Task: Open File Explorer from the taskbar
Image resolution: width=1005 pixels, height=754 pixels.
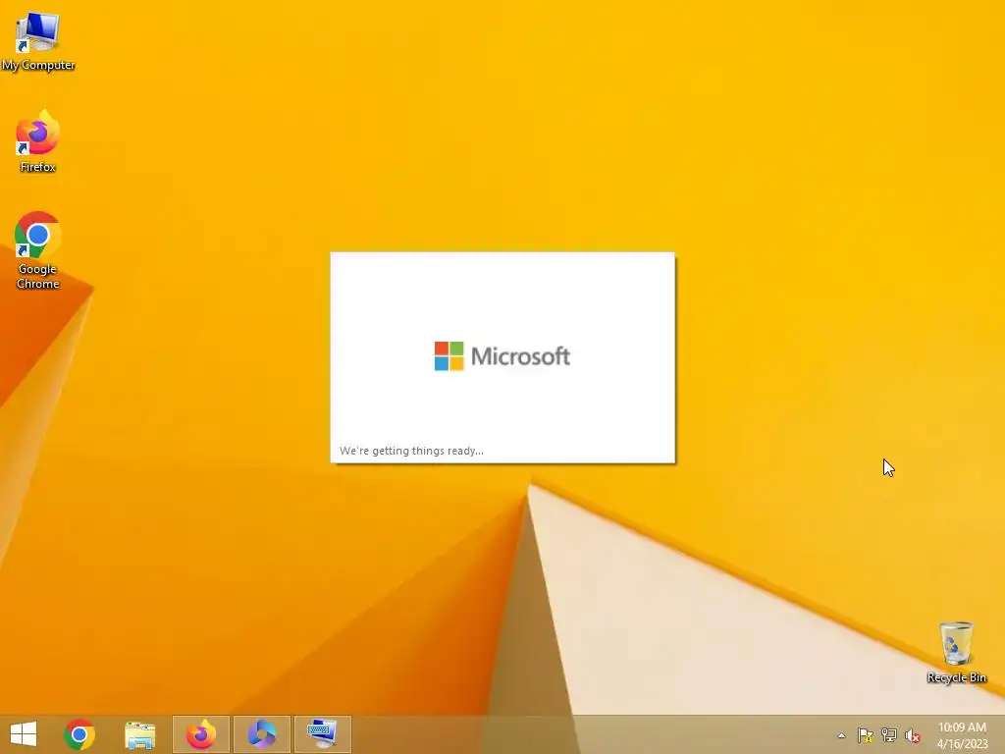Action: click(x=139, y=734)
